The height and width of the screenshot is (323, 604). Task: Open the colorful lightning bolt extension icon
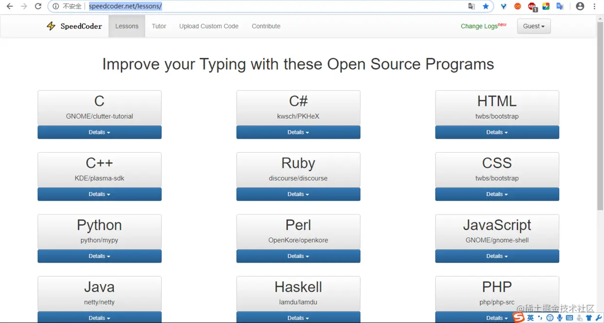(x=546, y=6)
